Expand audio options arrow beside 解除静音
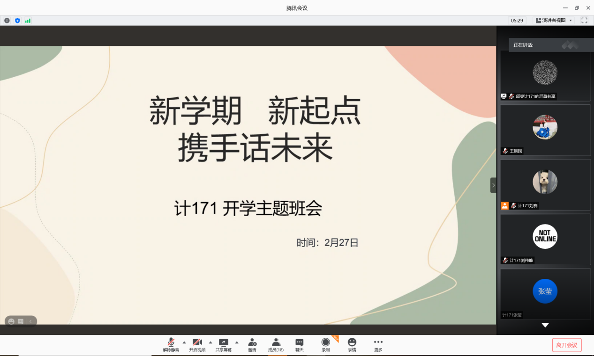 coord(184,342)
